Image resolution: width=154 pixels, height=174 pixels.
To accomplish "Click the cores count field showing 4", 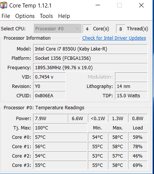I will pyautogui.click(x=87, y=29).
